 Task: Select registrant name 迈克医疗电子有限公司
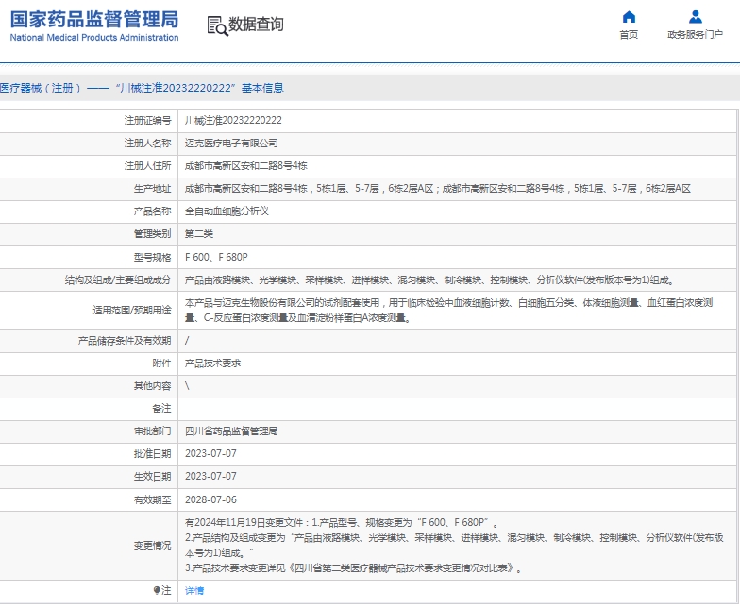click(x=231, y=144)
